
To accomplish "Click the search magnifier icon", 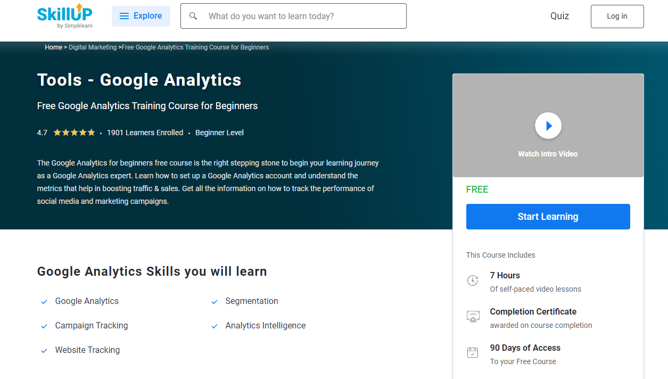I will [193, 16].
